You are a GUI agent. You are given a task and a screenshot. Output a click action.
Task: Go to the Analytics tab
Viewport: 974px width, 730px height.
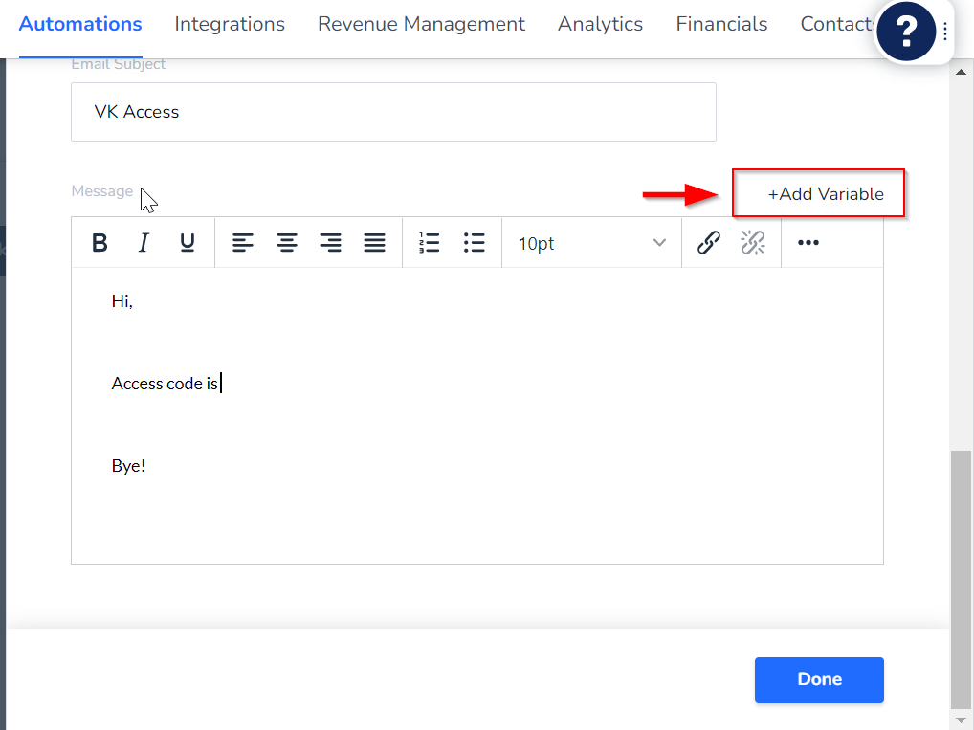[600, 24]
